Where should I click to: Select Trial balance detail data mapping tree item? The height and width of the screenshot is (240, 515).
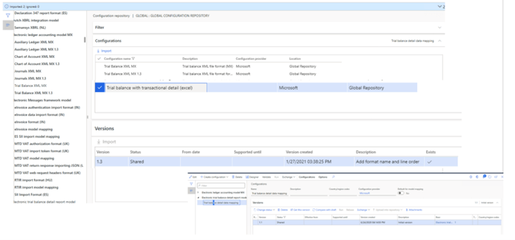click(221, 203)
